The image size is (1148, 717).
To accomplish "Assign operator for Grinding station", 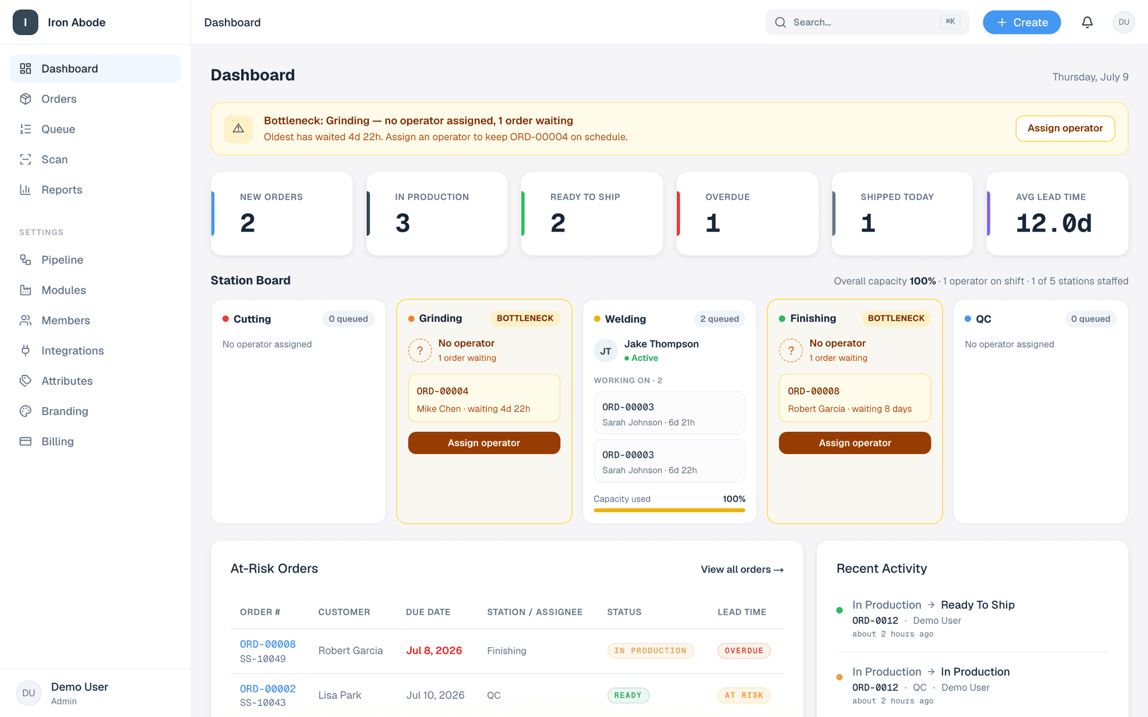I will (484, 443).
